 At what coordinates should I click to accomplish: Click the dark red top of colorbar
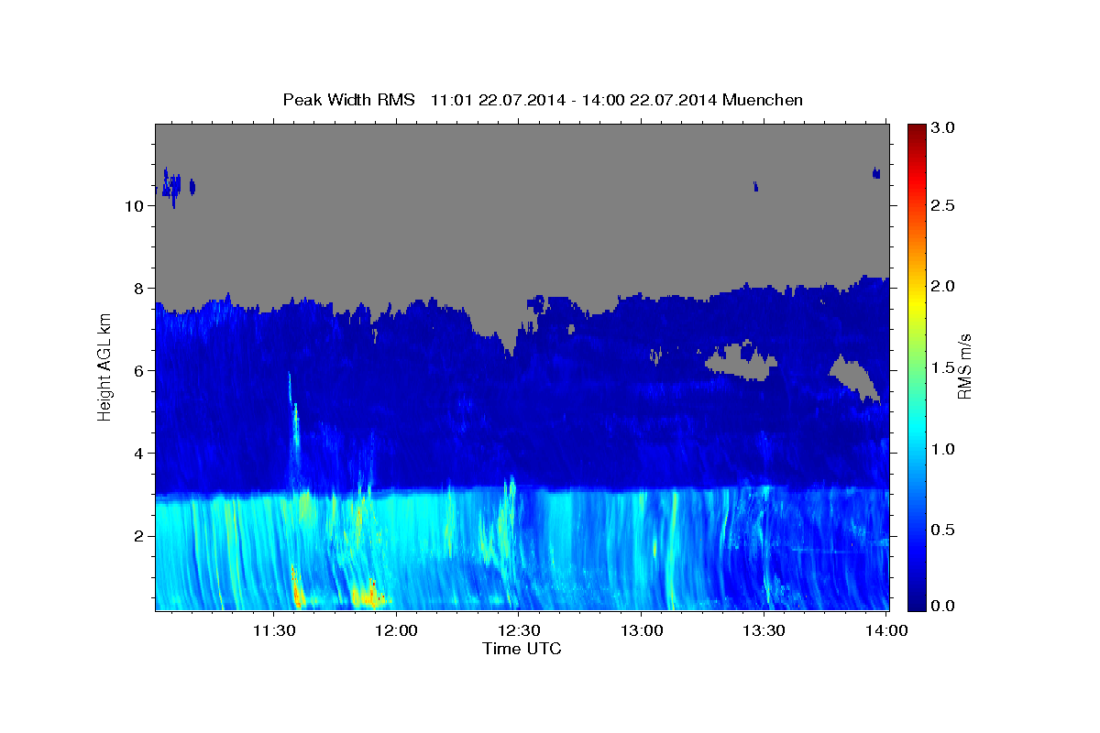click(916, 133)
